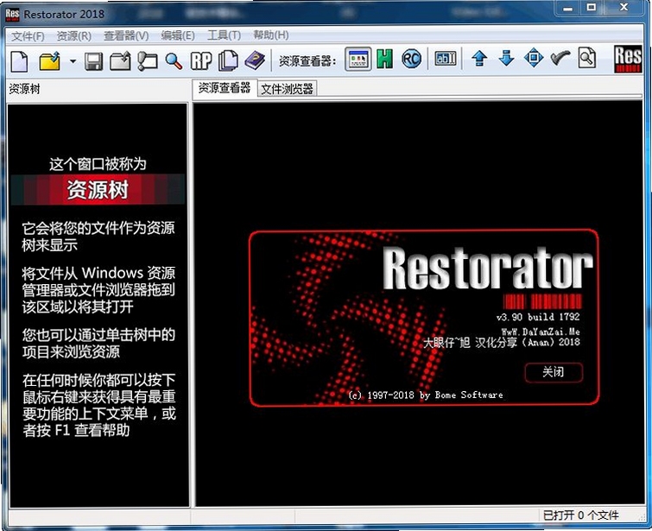Click the red 资源树 banner heading
The width and height of the screenshot is (652, 531).
[98, 190]
